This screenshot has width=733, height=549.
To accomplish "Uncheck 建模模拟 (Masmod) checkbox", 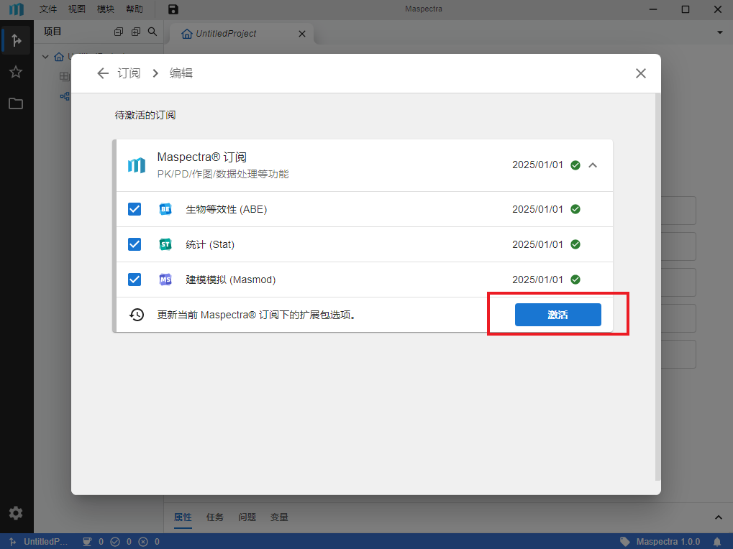I will tap(135, 279).
